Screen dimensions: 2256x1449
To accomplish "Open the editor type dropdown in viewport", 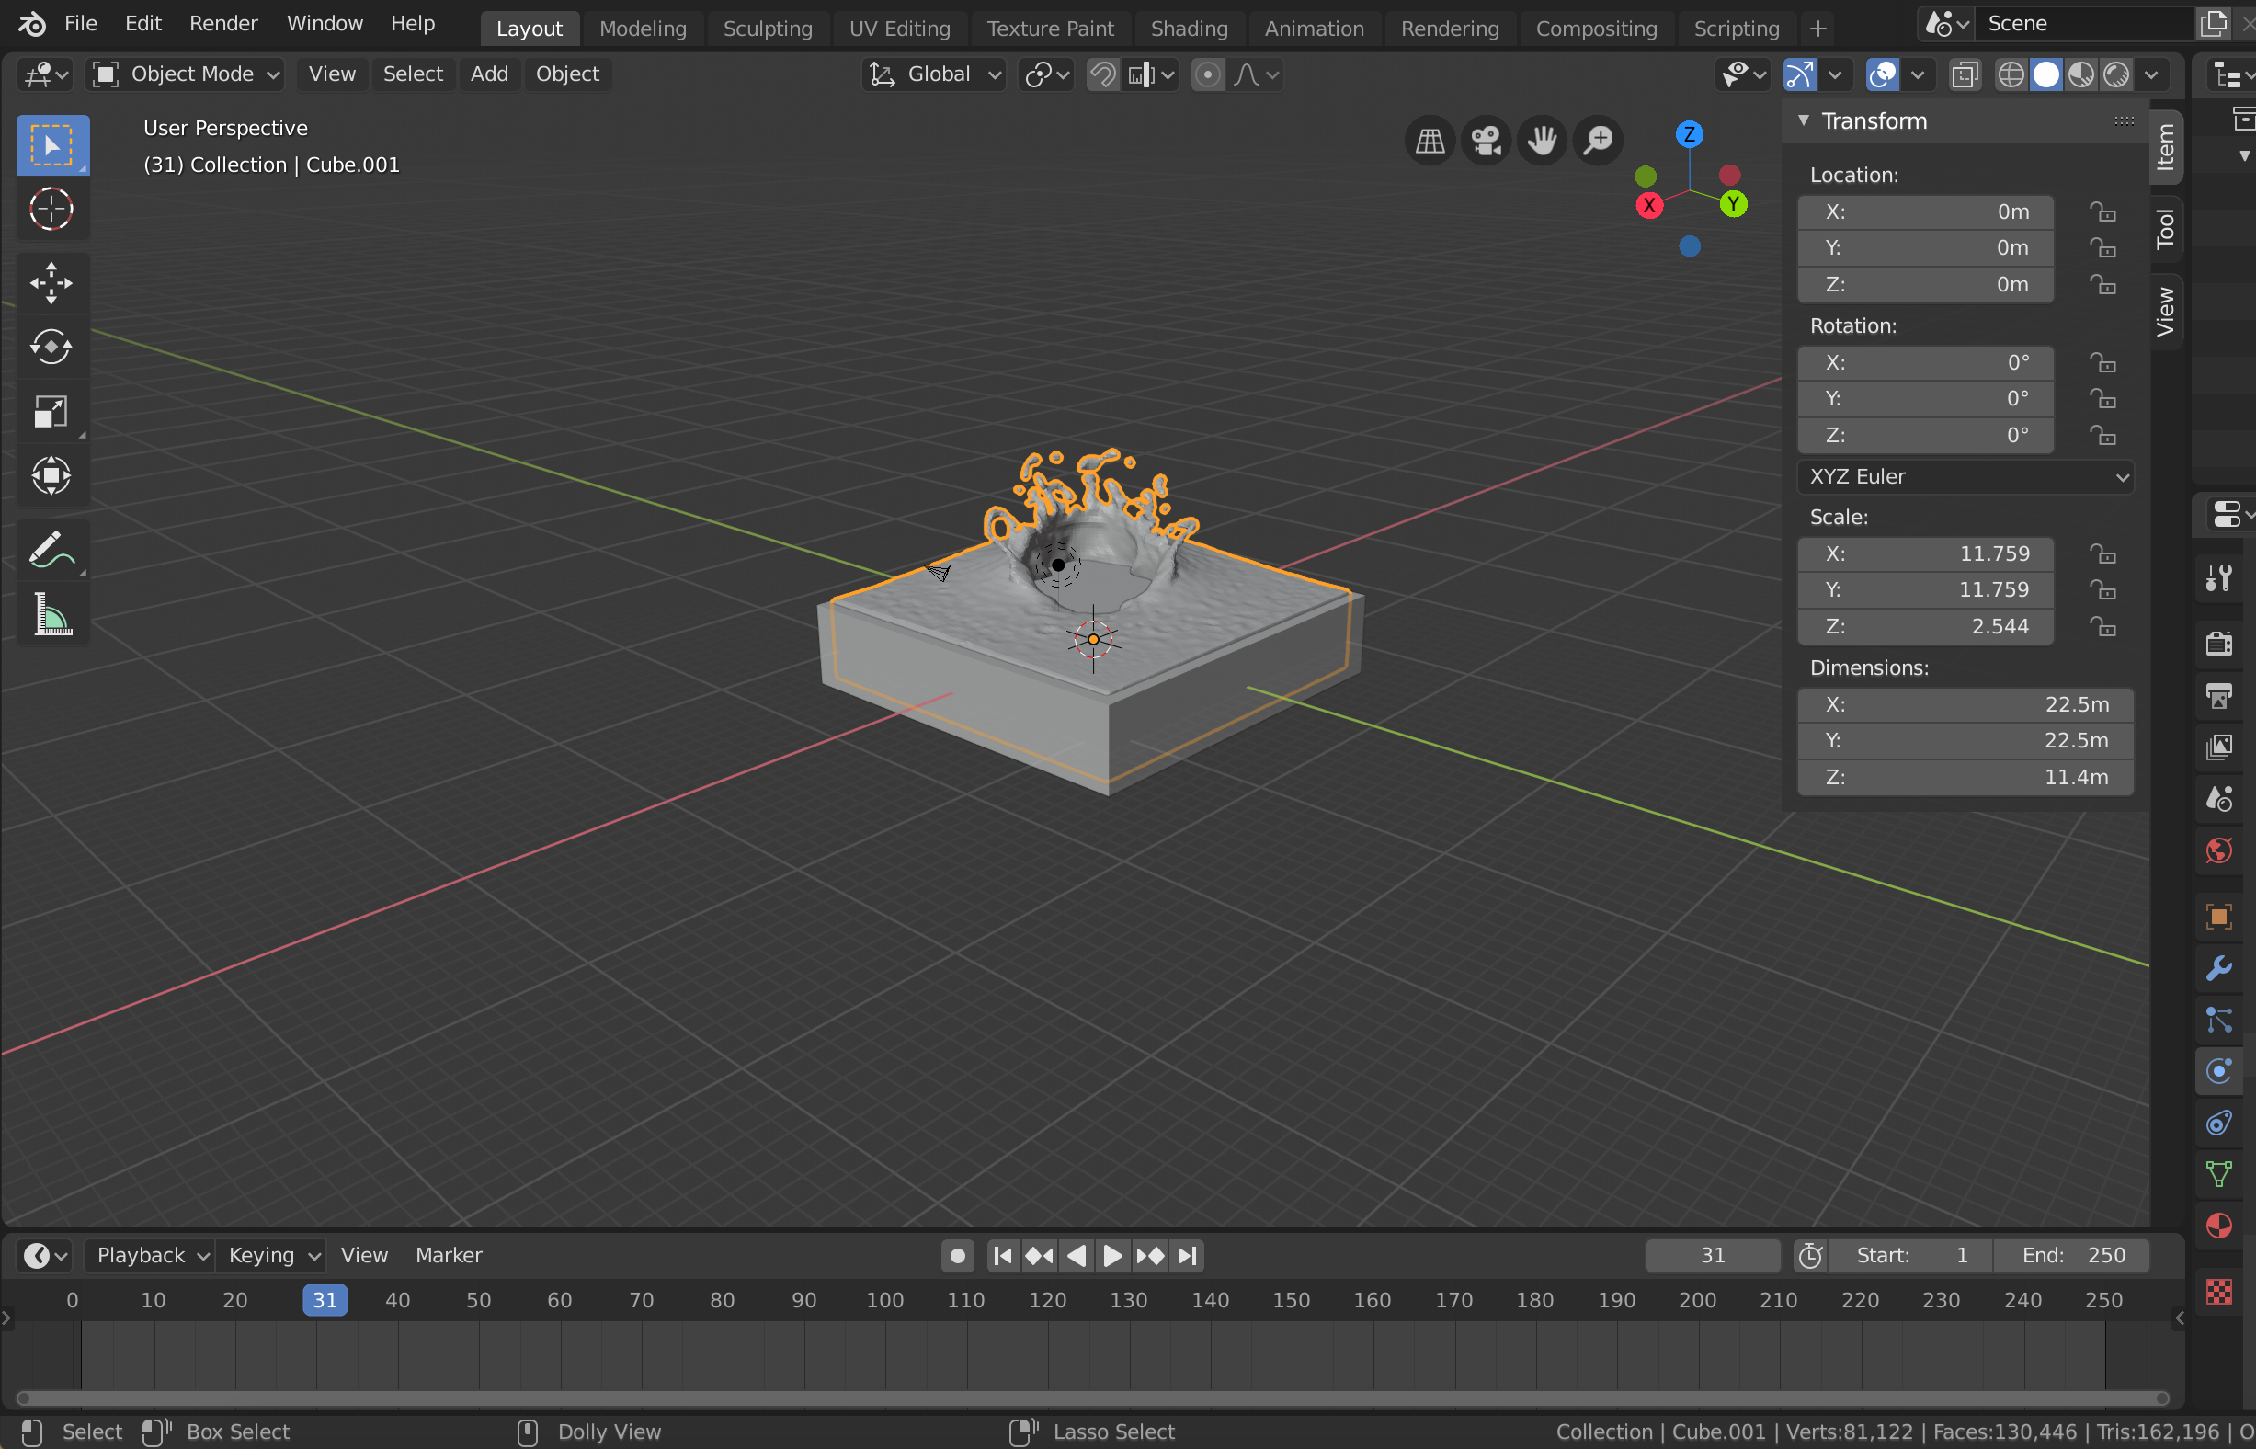I will point(44,74).
